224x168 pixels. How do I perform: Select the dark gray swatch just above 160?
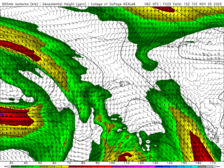202,167
